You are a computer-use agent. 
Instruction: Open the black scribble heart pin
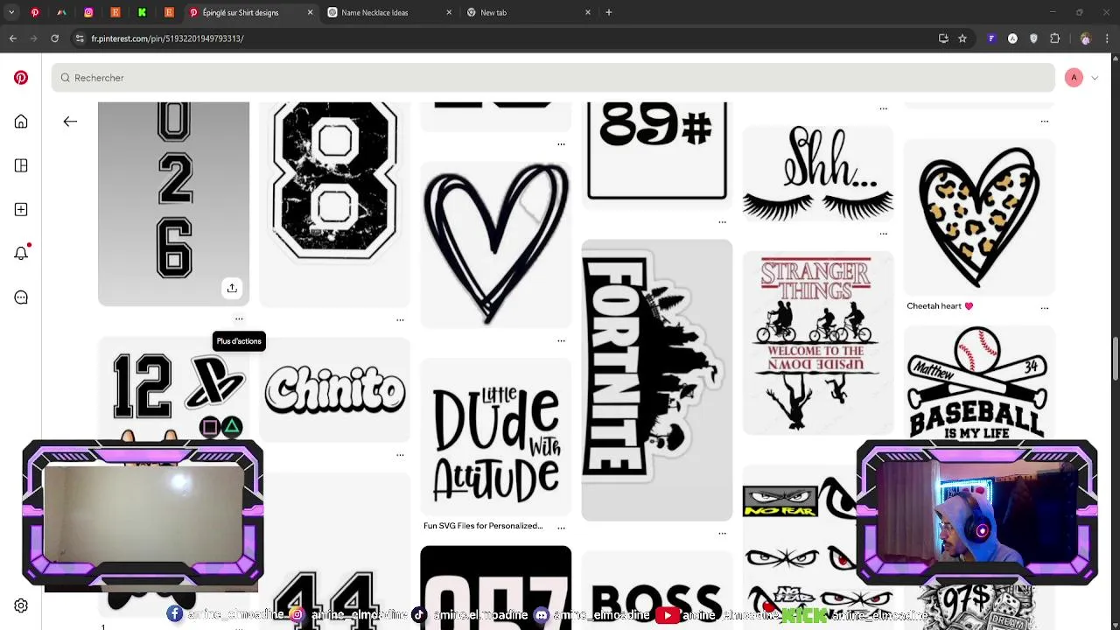click(496, 244)
